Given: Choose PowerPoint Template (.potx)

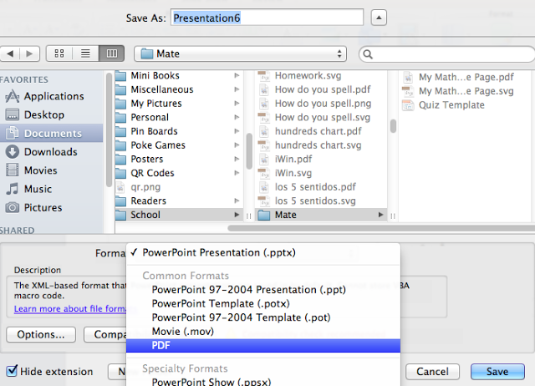Looking at the screenshot, I should tap(263, 303).
